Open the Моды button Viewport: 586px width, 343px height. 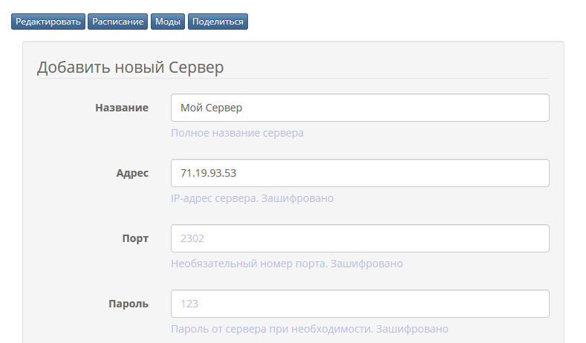point(168,22)
